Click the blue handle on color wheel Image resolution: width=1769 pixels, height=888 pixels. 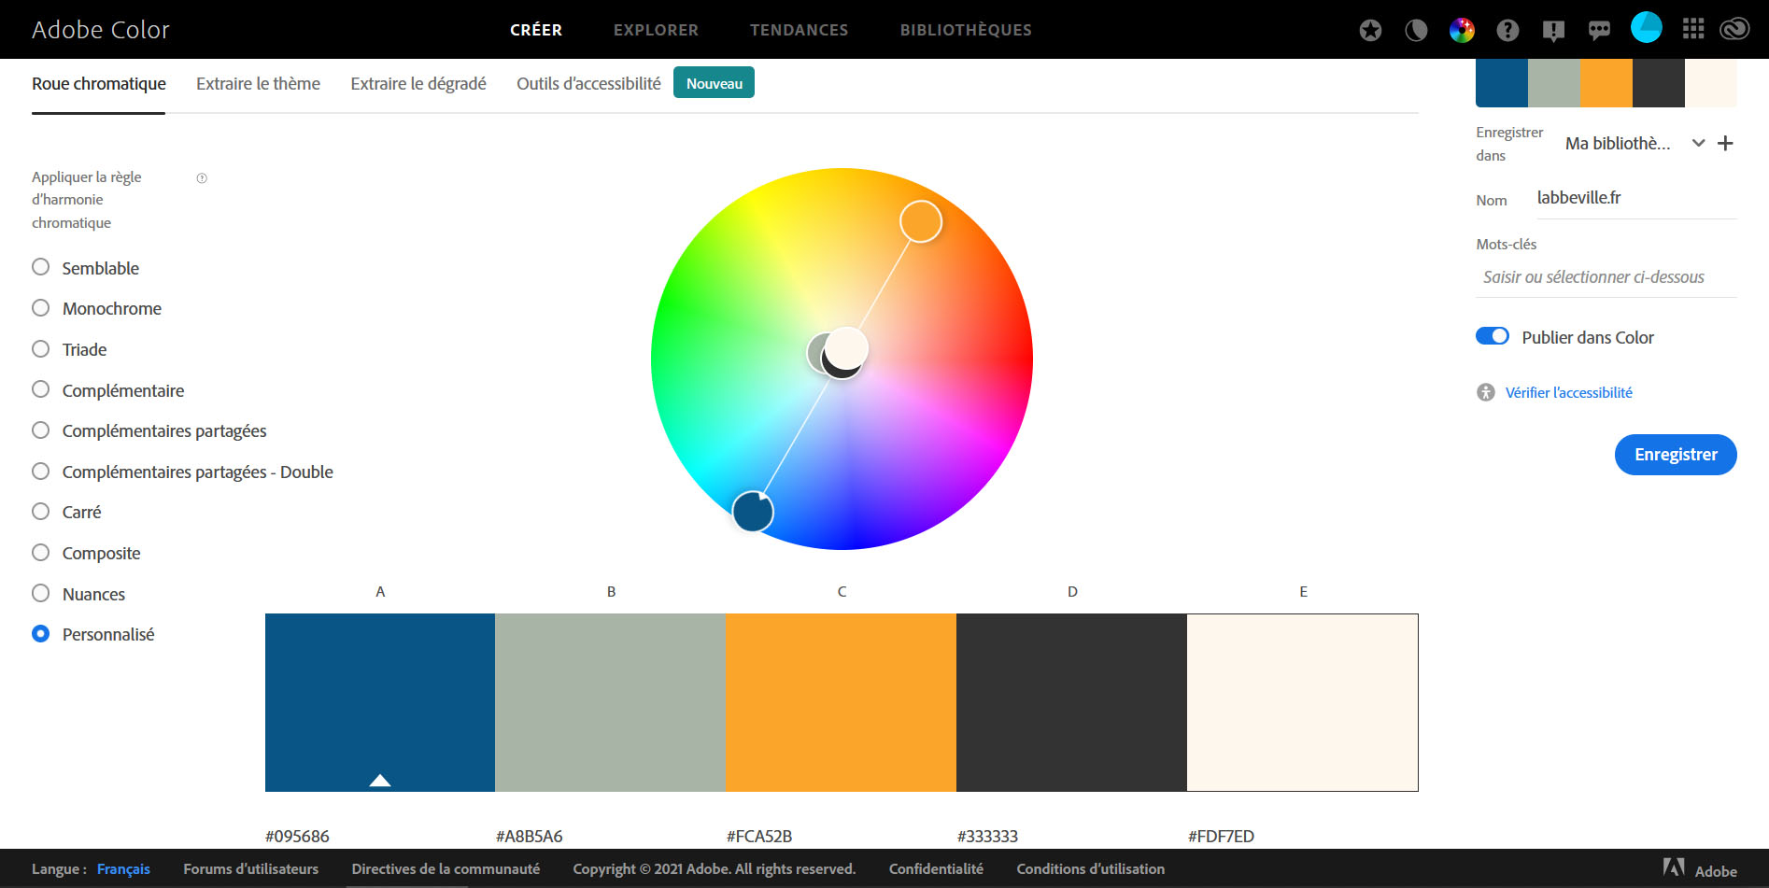click(x=753, y=512)
